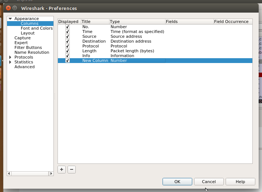
Task: Select the Appearance tree item label
Action: [27, 19]
